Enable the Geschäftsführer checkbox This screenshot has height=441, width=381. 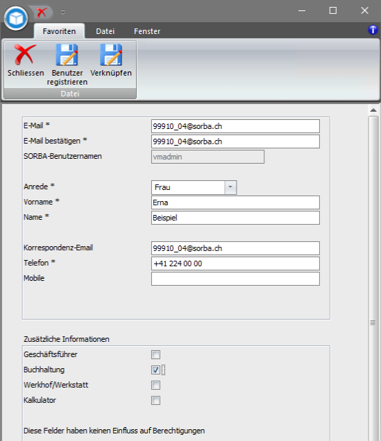coord(155,354)
